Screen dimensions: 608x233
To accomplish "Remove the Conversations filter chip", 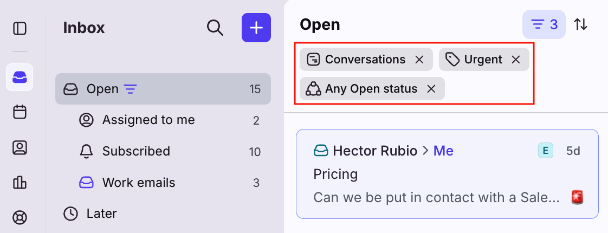I will click(419, 60).
